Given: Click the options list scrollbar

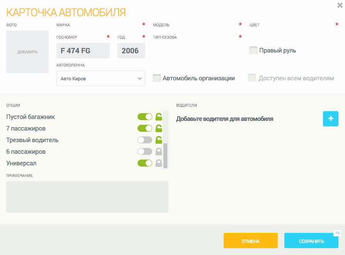Looking at the screenshot, I should (x=165, y=155).
